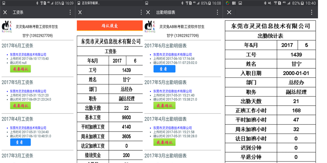
Task: Open more options menu on 出勤明细表 screen
Action: 217,12
